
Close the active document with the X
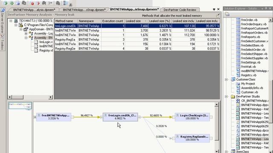(x=218, y=9)
